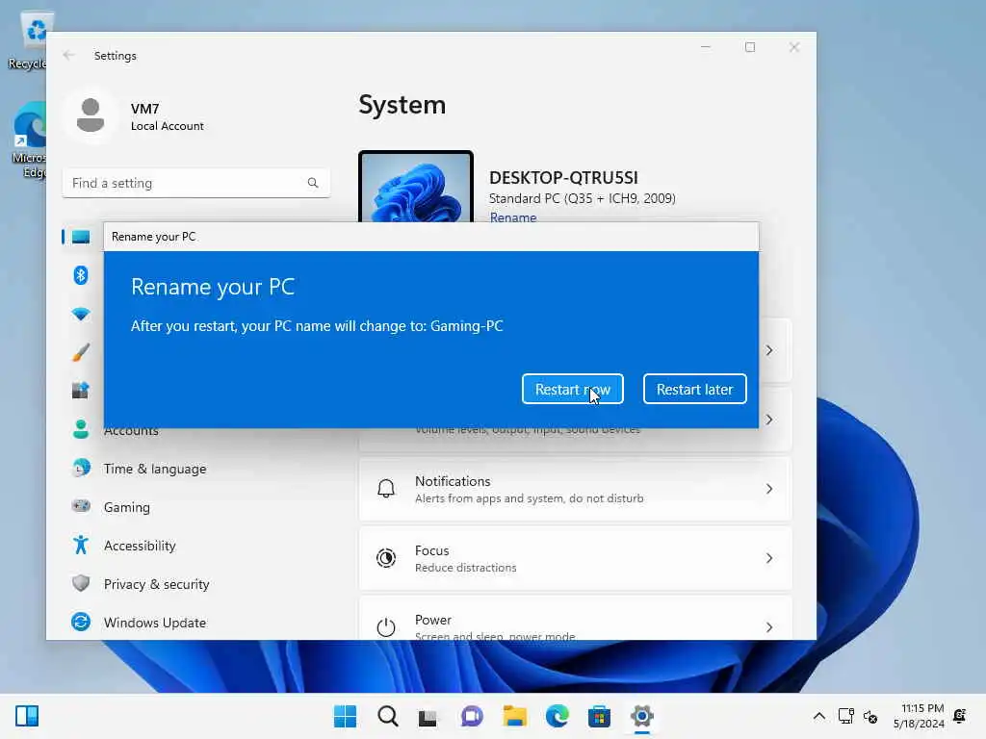Go back with the Settings back arrow
Image resolution: width=986 pixels, height=739 pixels.
tap(68, 55)
